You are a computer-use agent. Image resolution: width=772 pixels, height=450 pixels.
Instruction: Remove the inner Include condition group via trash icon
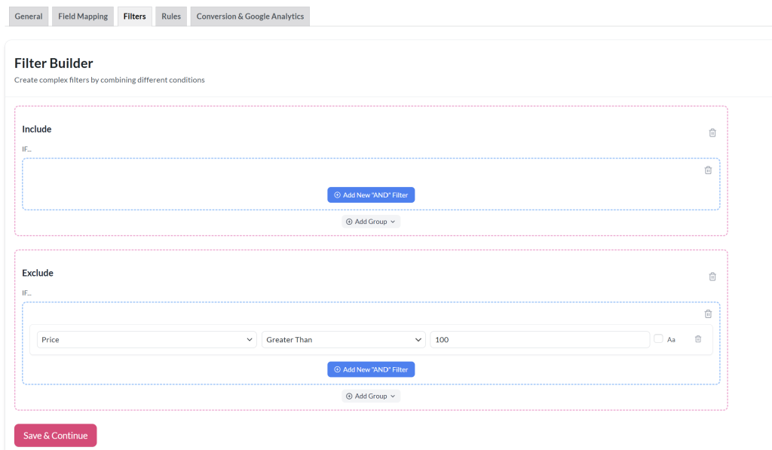[x=708, y=170]
